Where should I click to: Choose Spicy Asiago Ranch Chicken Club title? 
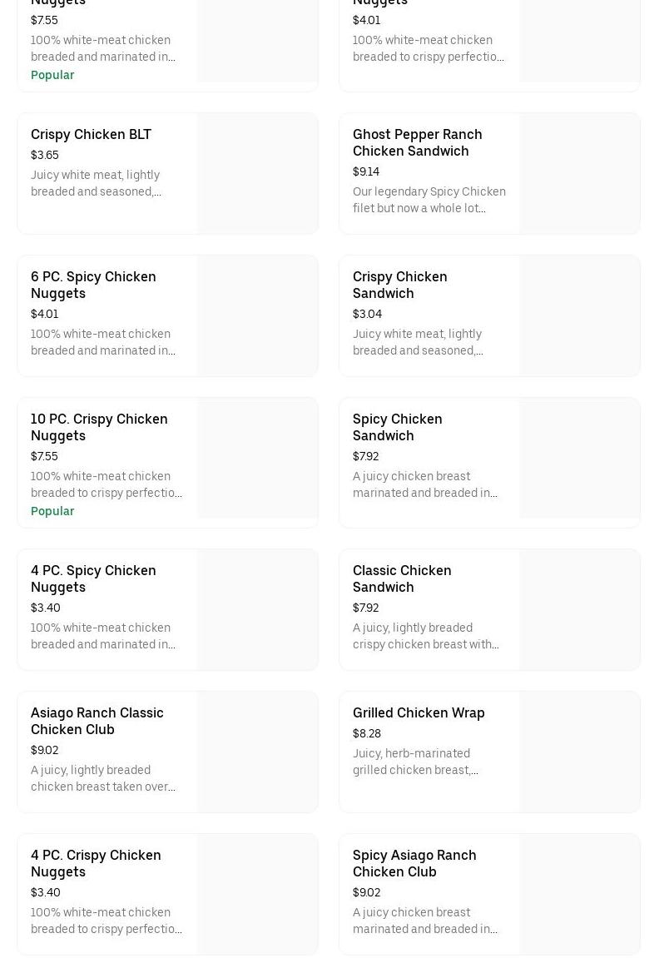click(414, 863)
